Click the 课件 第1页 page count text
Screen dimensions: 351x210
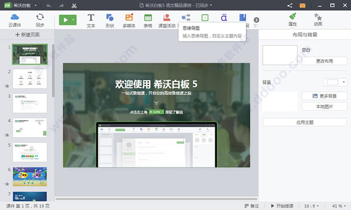tap(27, 206)
